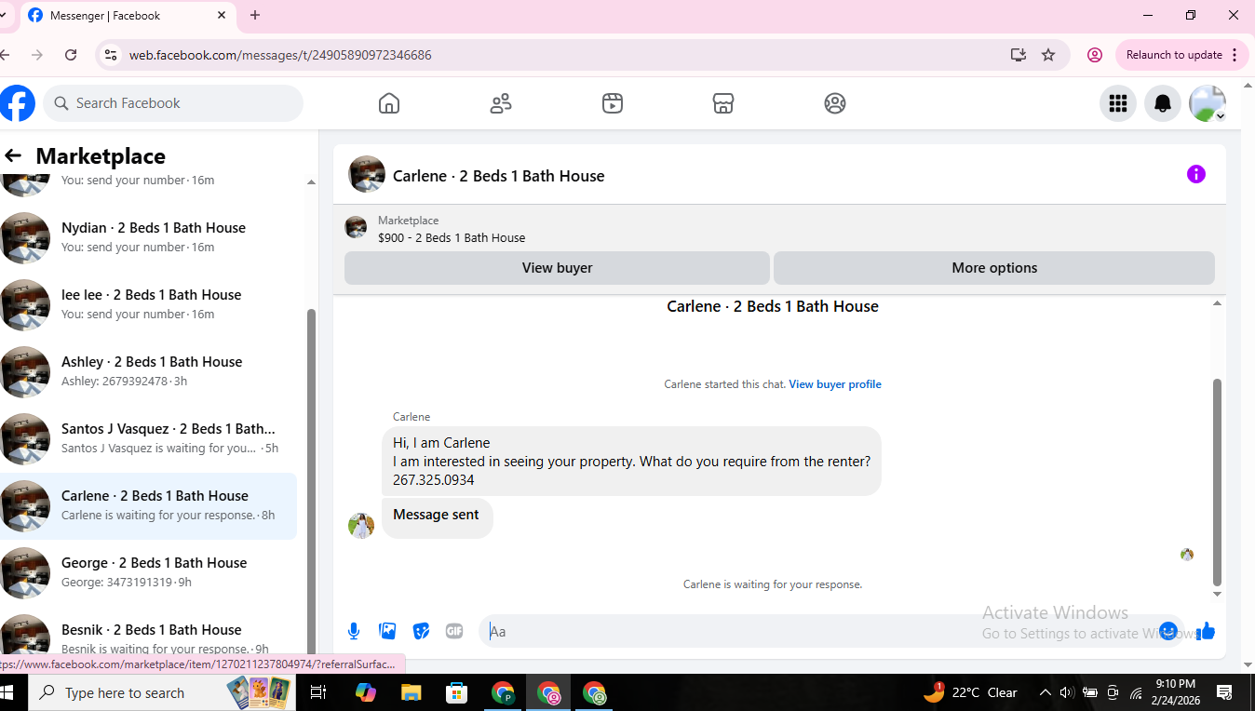1255x711 pixels.
Task: Show hidden system tray icons
Action: 1046,693
